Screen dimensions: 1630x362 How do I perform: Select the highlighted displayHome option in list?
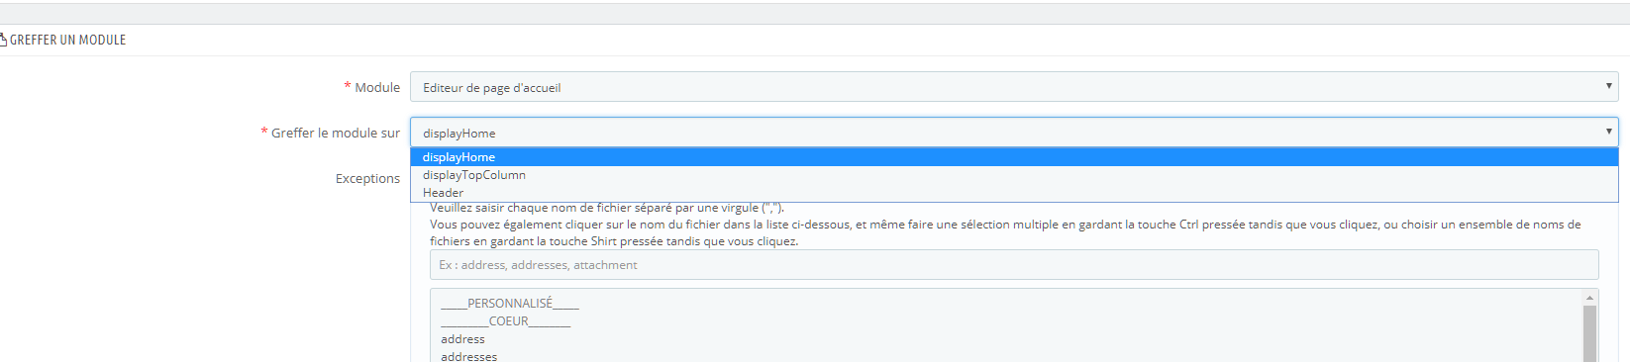tap(1014, 156)
